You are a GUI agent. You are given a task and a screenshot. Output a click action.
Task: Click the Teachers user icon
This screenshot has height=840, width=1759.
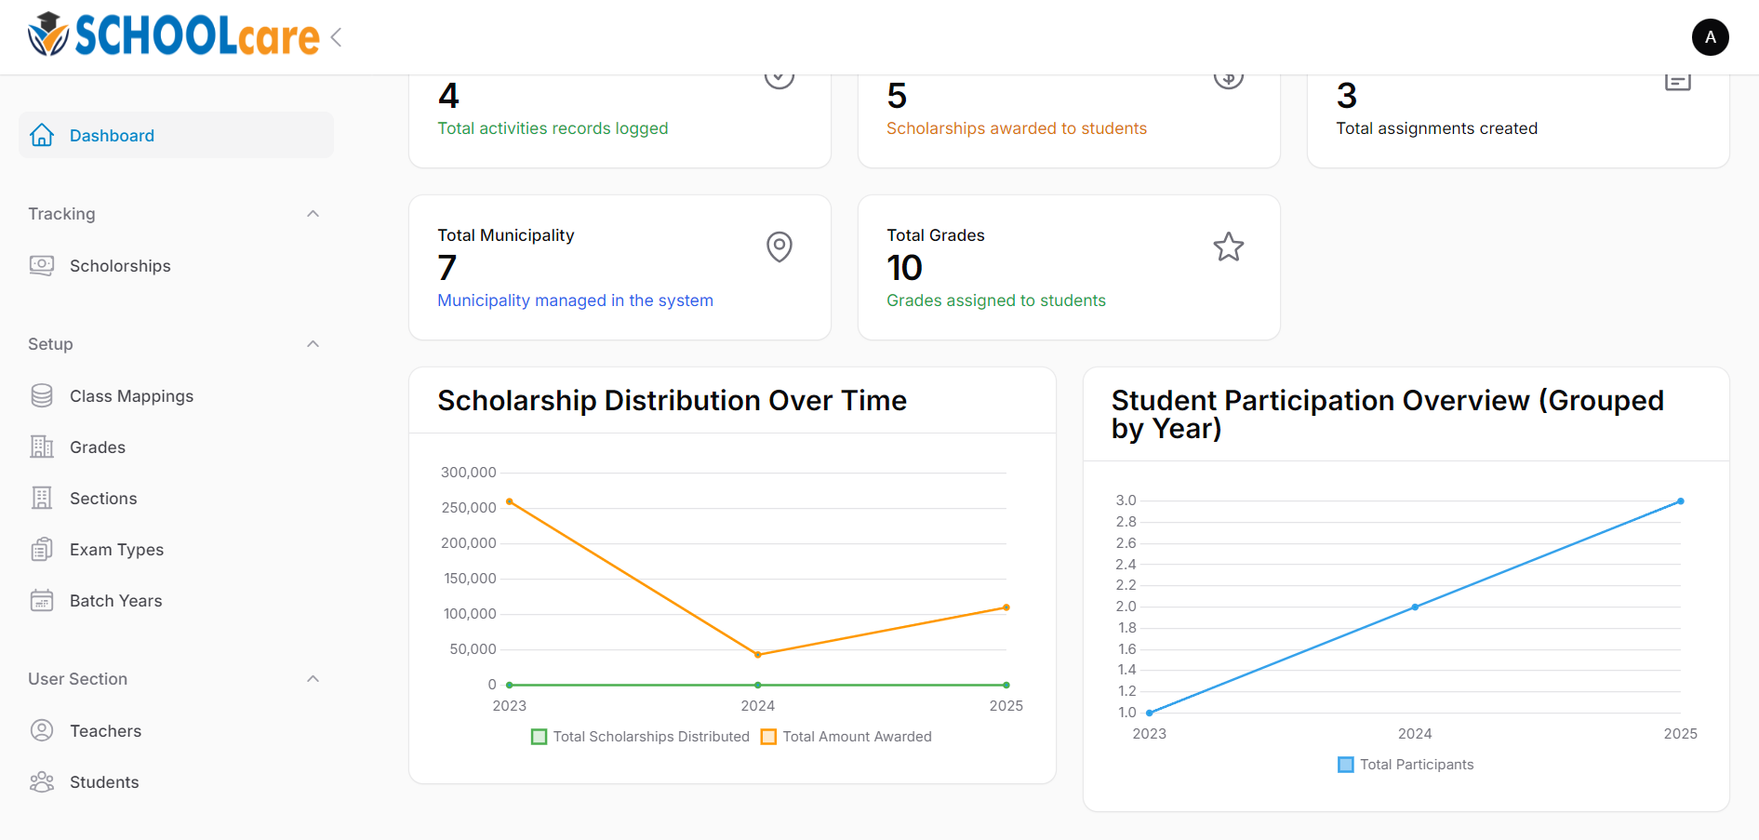(x=42, y=731)
